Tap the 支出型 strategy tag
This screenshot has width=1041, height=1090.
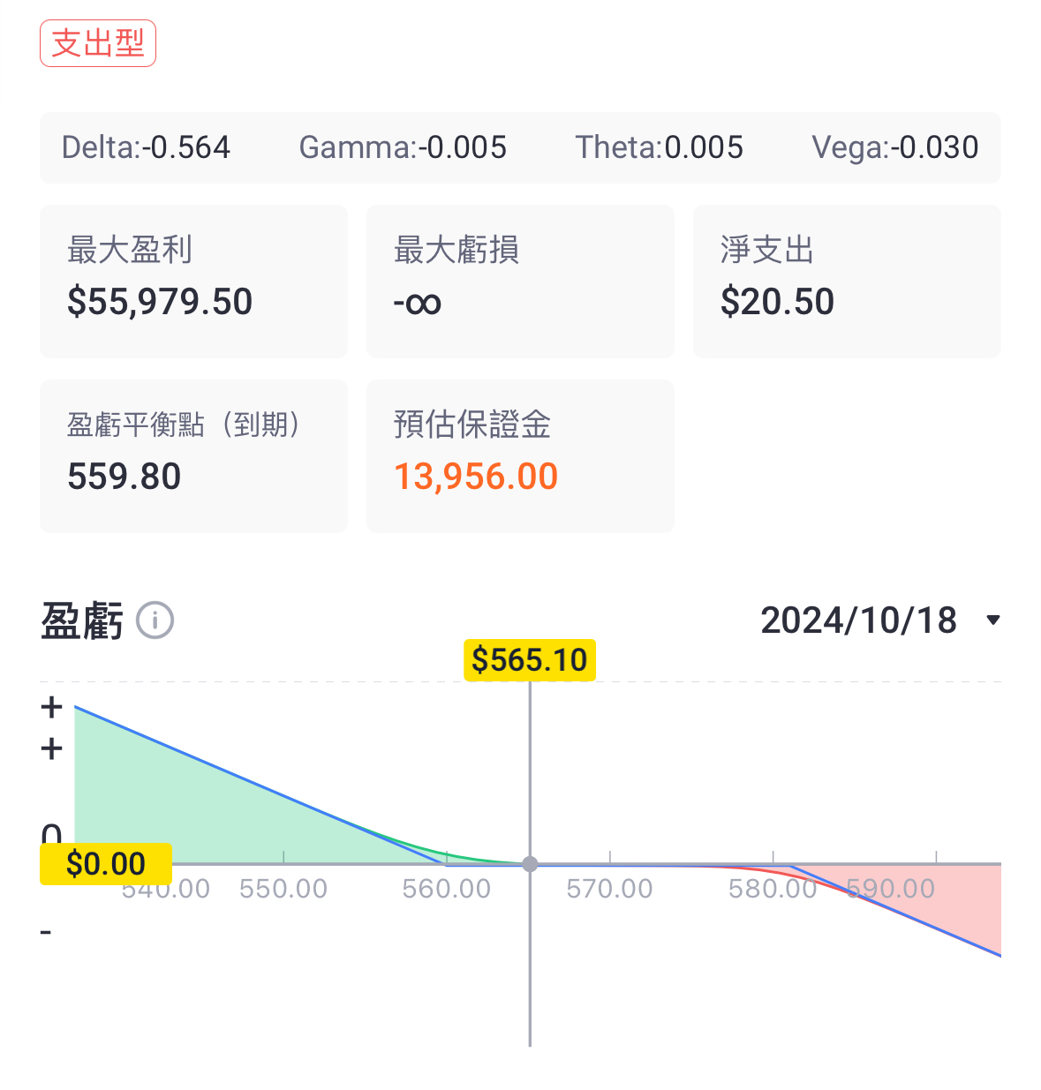click(98, 43)
